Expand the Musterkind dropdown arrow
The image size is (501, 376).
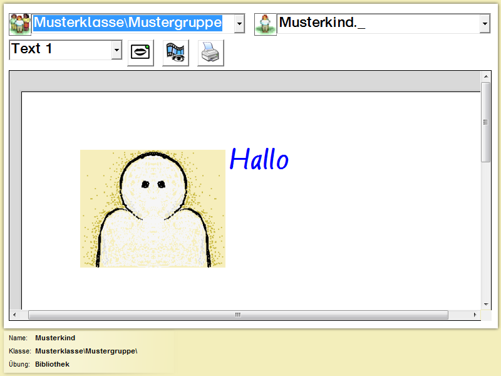pos(484,24)
